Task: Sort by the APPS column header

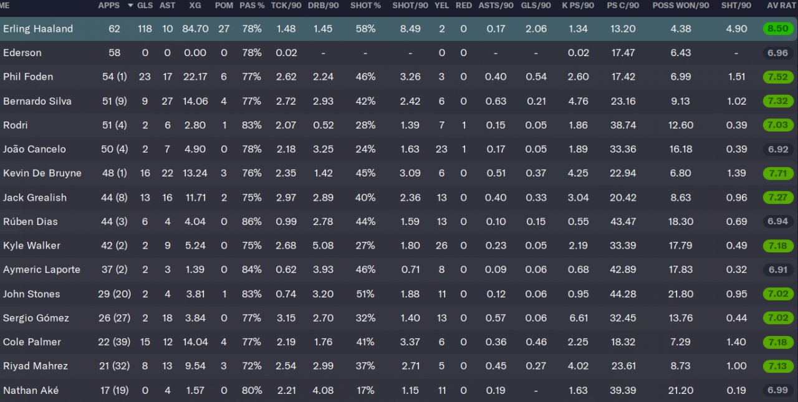Action: 109,6
